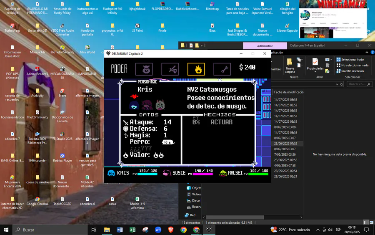The width and height of the screenshot is (375, 235).
Task: Select Disco in File Explorer navigation pane
Action: click(193, 200)
